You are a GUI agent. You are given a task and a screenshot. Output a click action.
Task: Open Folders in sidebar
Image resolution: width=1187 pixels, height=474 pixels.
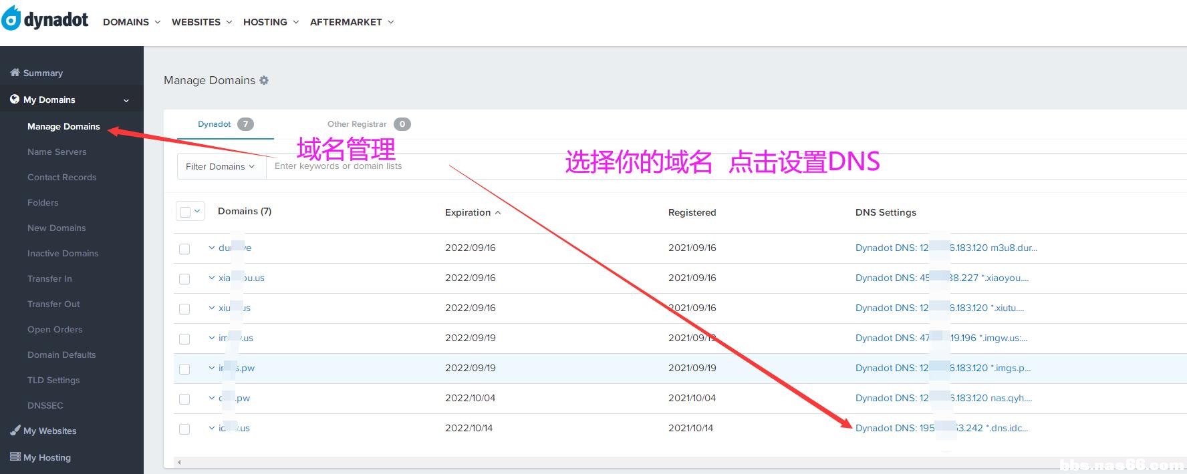tap(43, 202)
